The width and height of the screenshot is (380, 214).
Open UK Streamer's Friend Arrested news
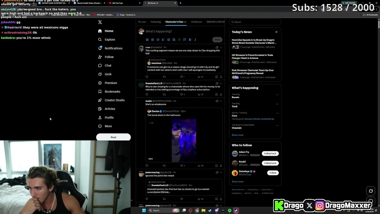tap(255, 59)
